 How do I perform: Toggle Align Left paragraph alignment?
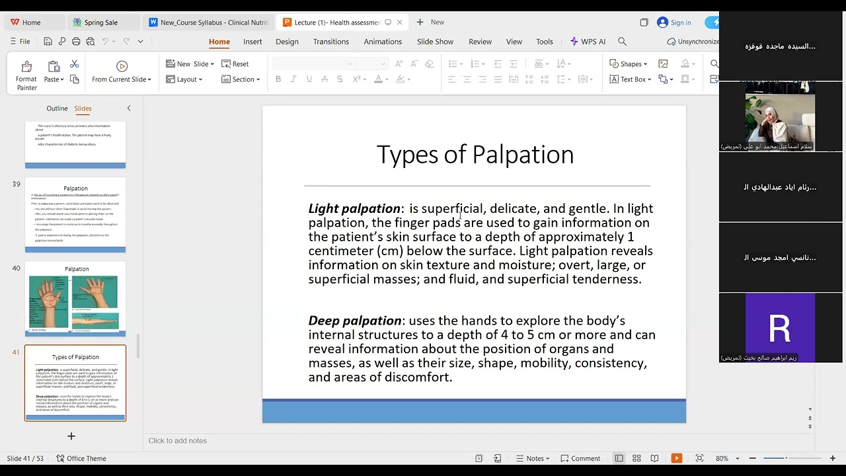[x=452, y=79]
